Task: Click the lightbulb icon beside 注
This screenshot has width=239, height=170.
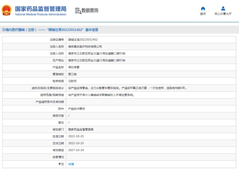Action: point(60,164)
